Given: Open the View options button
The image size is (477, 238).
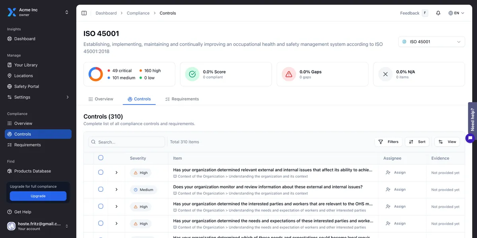Looking at the screenshot, I should click(447, 142).
